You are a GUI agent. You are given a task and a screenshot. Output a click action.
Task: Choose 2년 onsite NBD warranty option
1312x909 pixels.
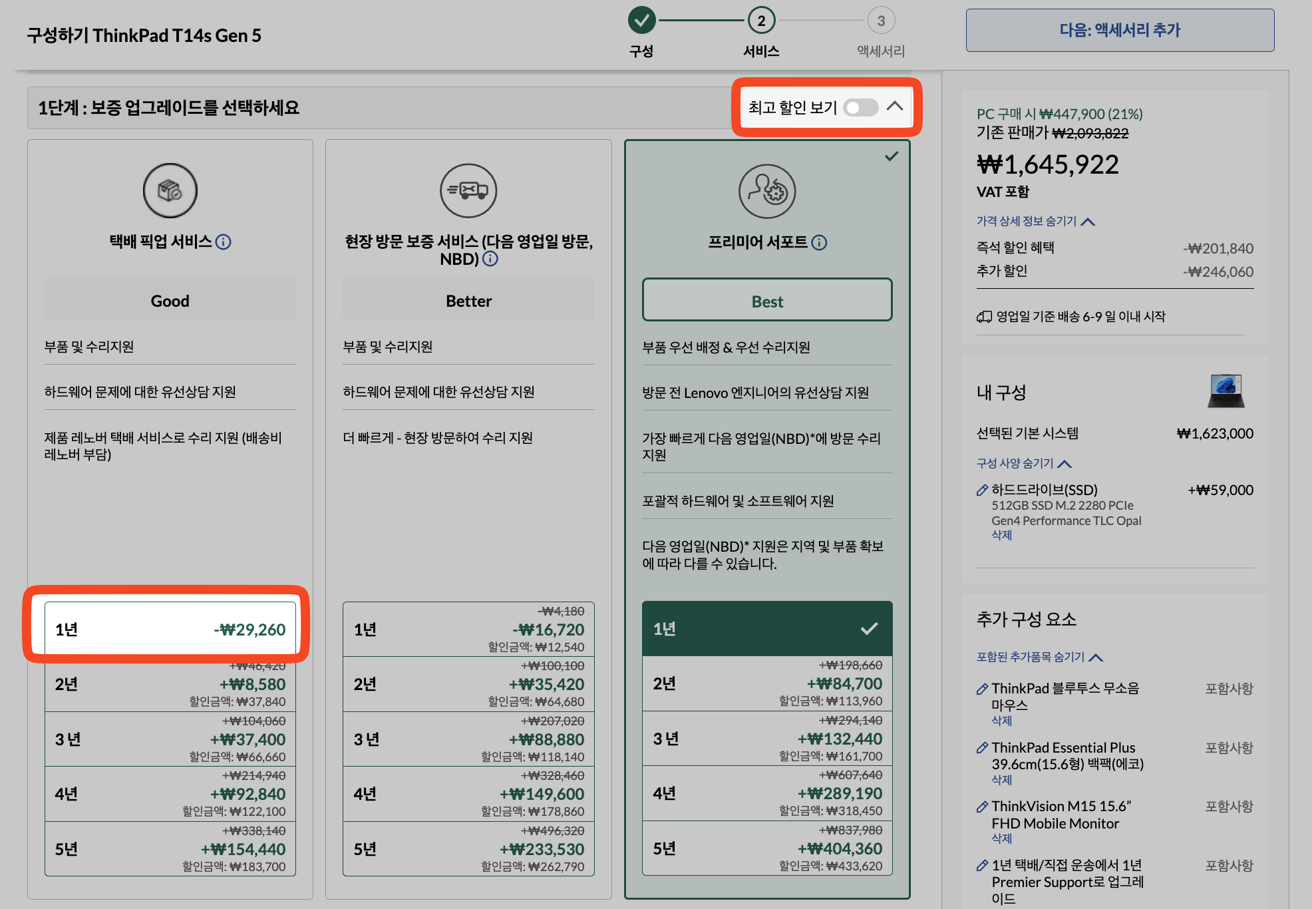click(x=468, y=684)
